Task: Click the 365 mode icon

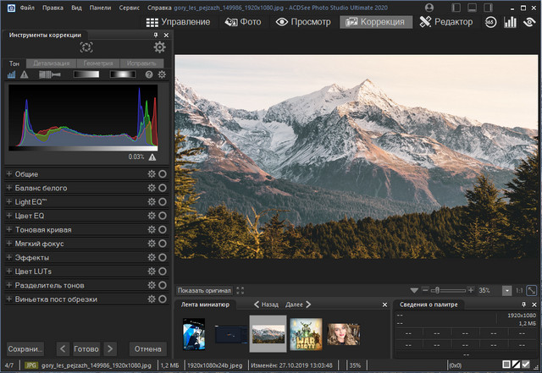Action: point(490,22)
